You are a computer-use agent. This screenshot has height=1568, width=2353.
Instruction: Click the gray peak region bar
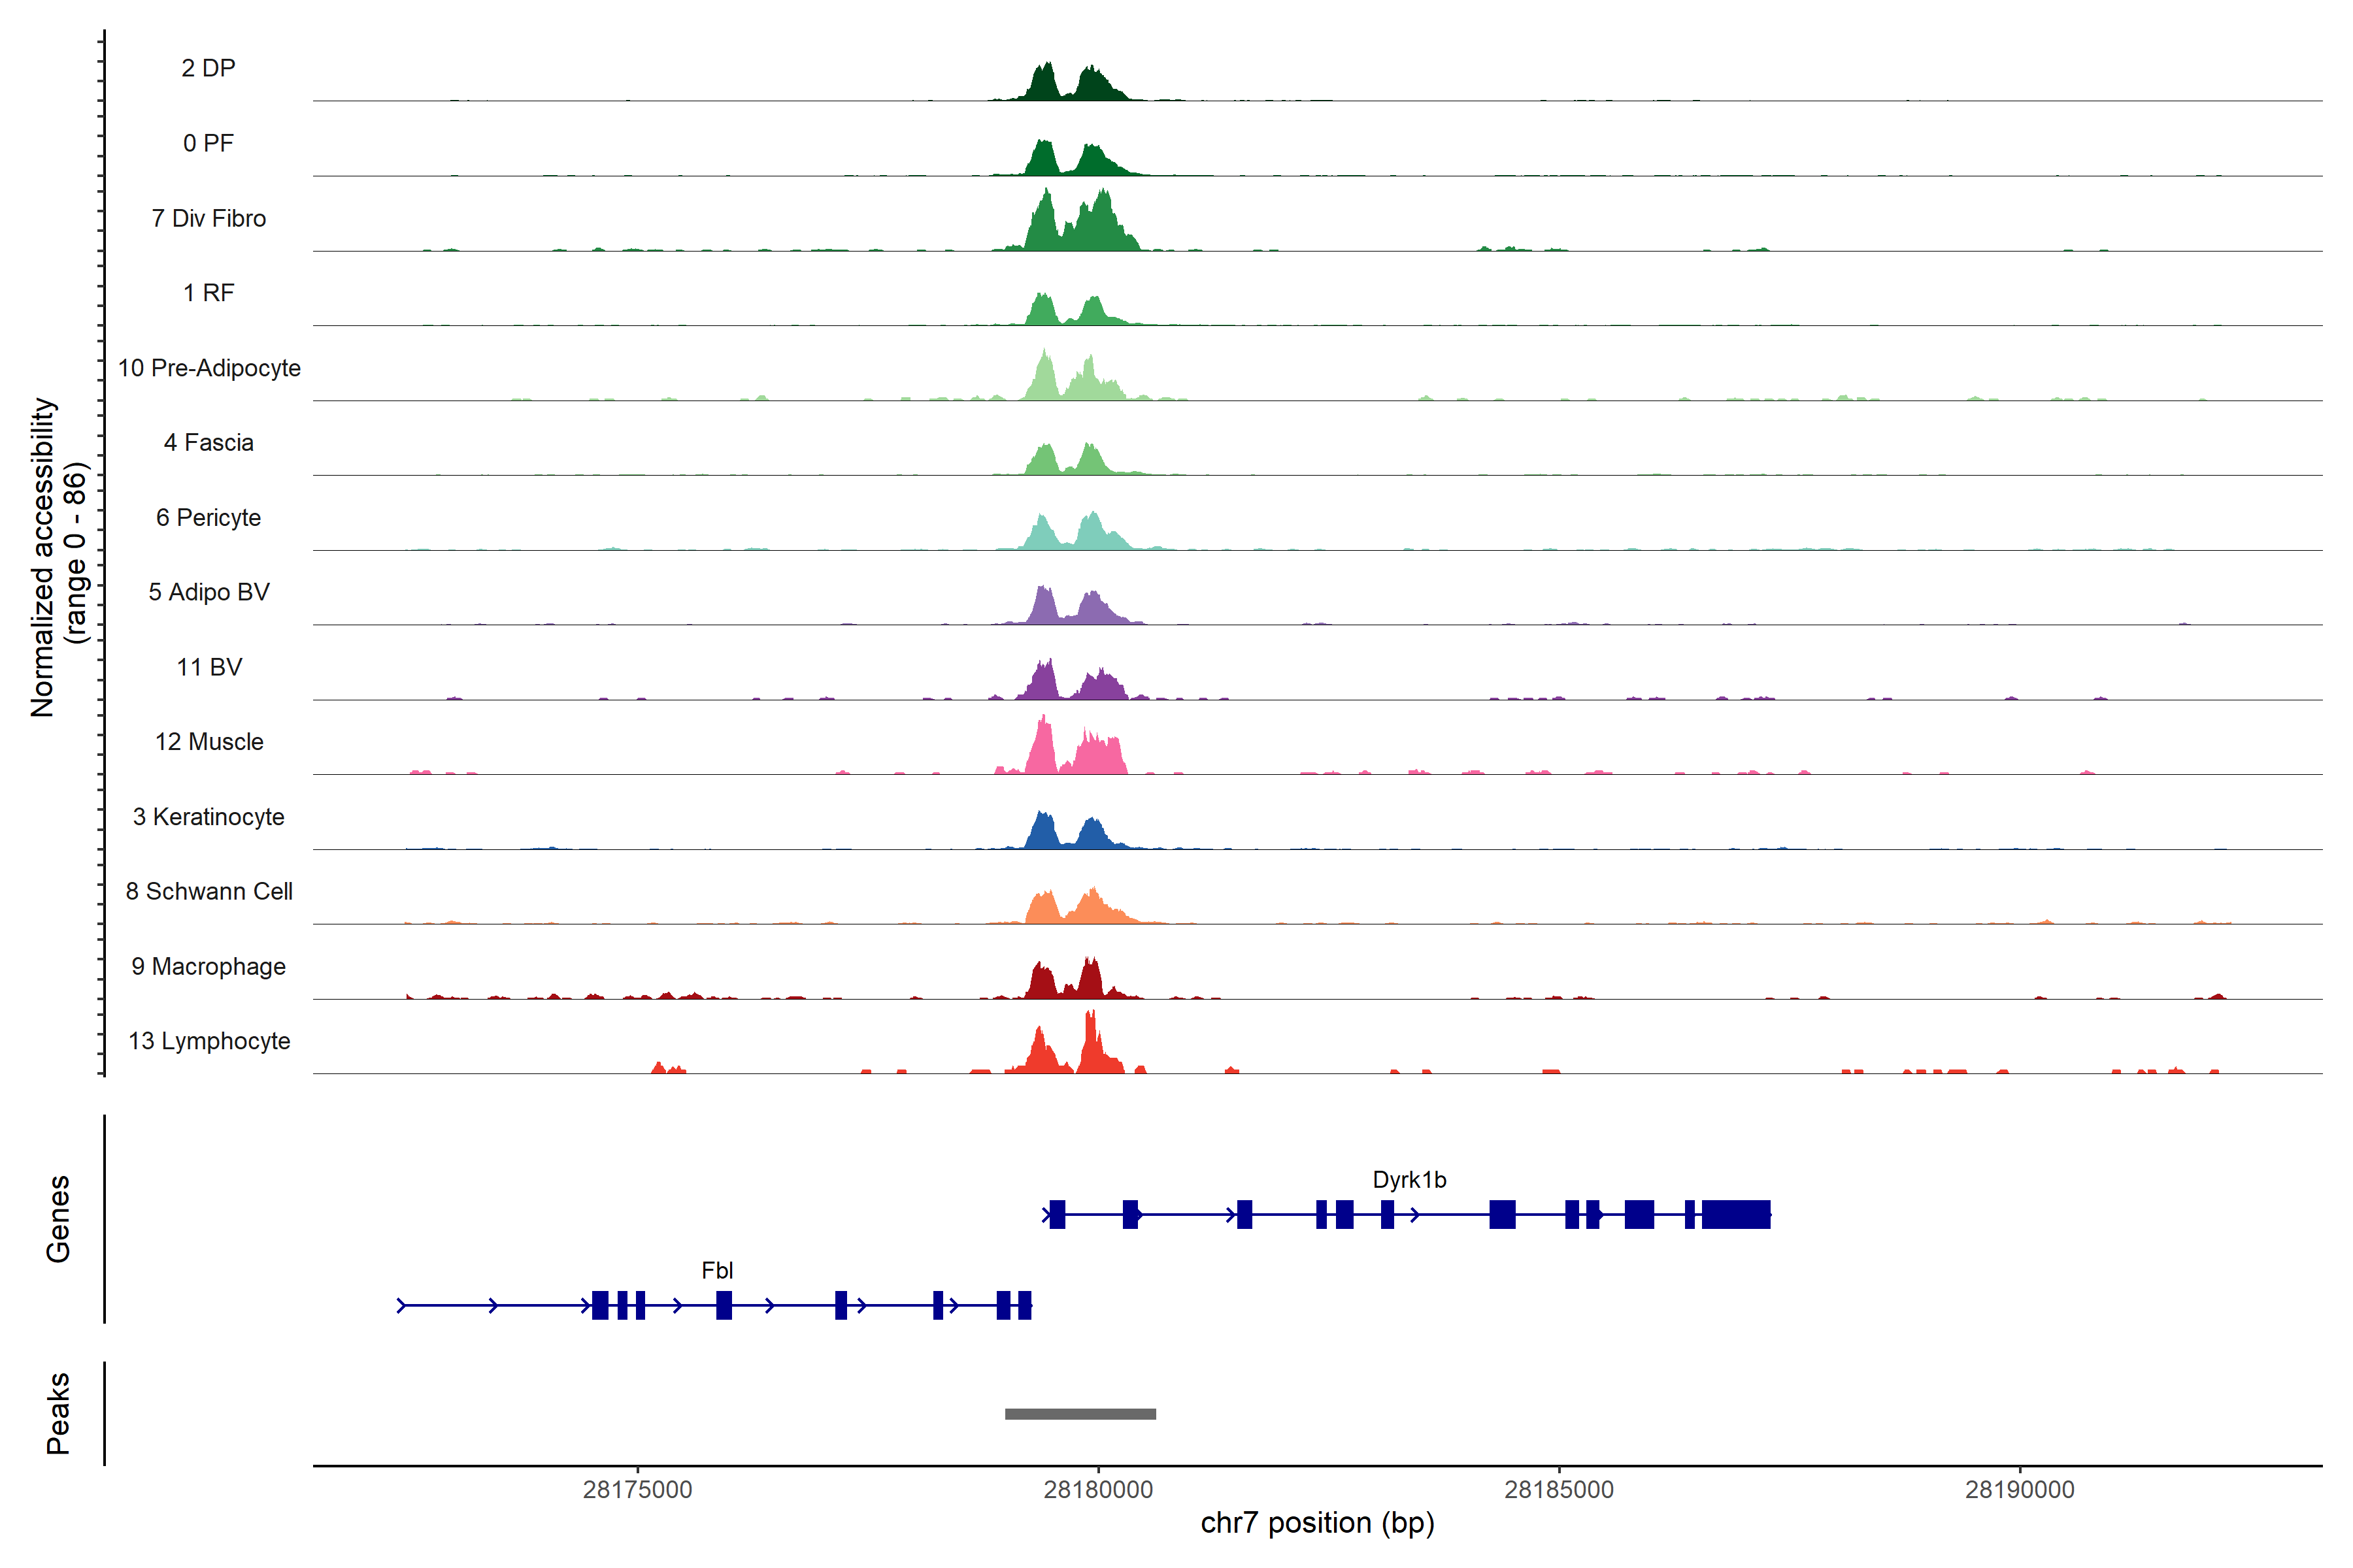pos(1080,1414)
